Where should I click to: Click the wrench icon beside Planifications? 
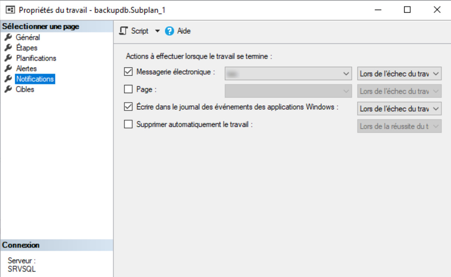click(x=7, y=58)
